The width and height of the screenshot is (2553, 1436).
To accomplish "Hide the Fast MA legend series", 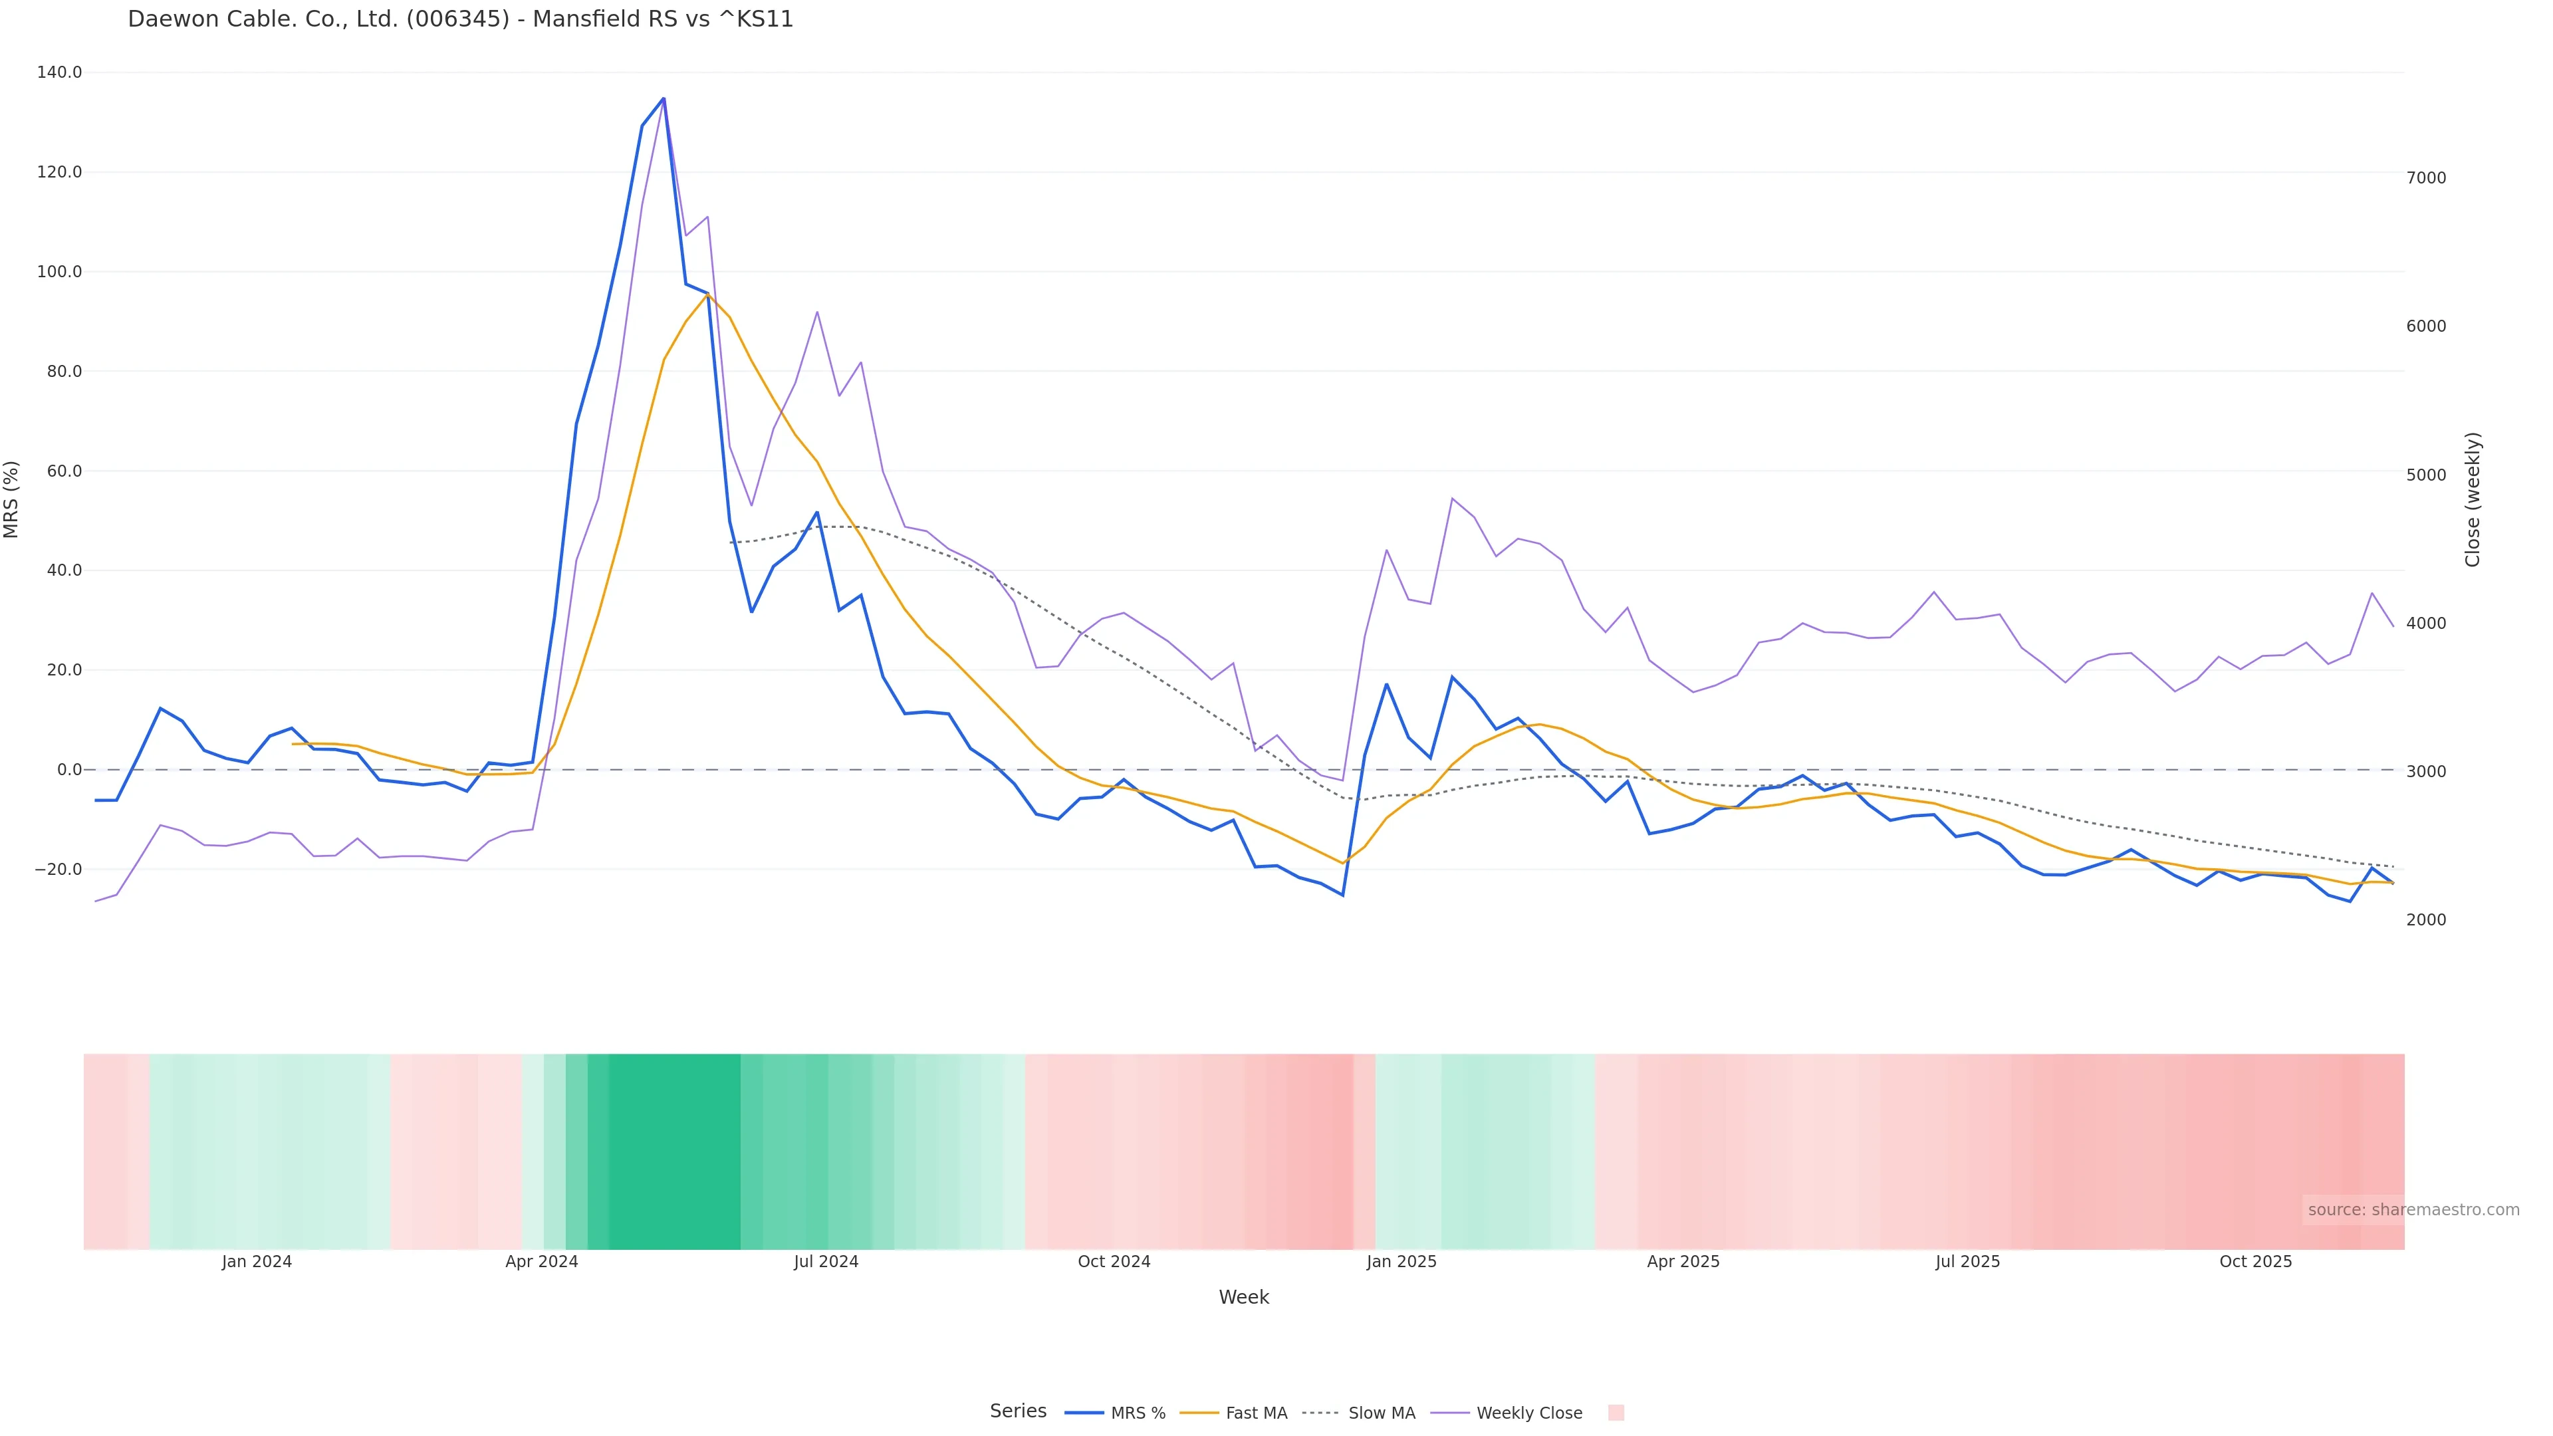I will point(1256,1413).
